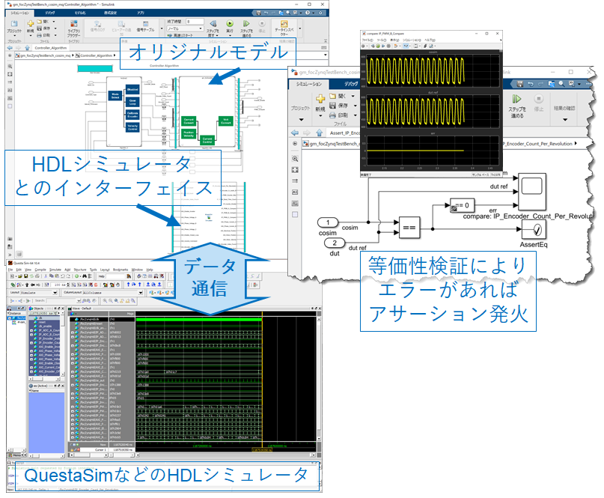The image size is (604, 498).
Task: Click Save (保存) icon in Controller_Algorithm window
Action: (x=39, y=28)
